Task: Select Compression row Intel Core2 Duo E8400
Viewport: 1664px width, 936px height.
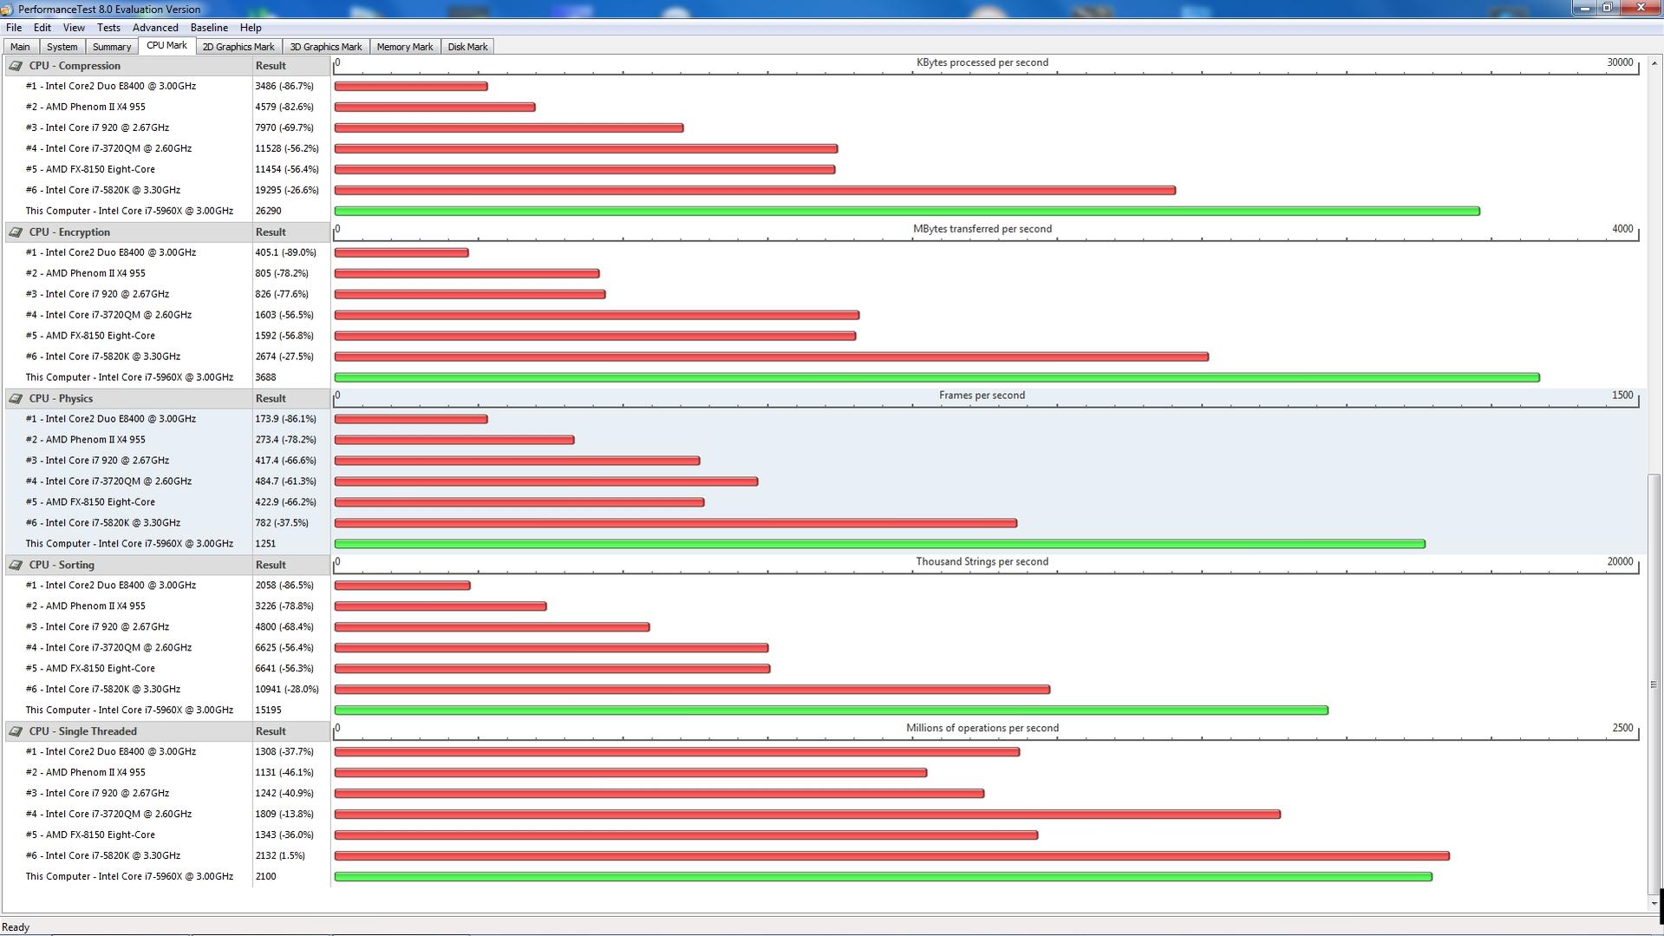Action: (111, 86)
